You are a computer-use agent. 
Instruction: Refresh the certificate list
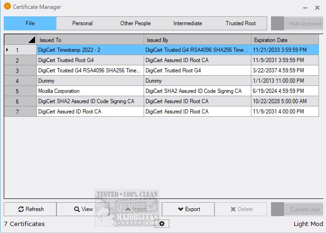(30, 209)
